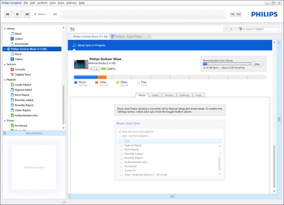
Task: Close the Welcome - Royal Philips tab
Action: [x=149, y=36]
